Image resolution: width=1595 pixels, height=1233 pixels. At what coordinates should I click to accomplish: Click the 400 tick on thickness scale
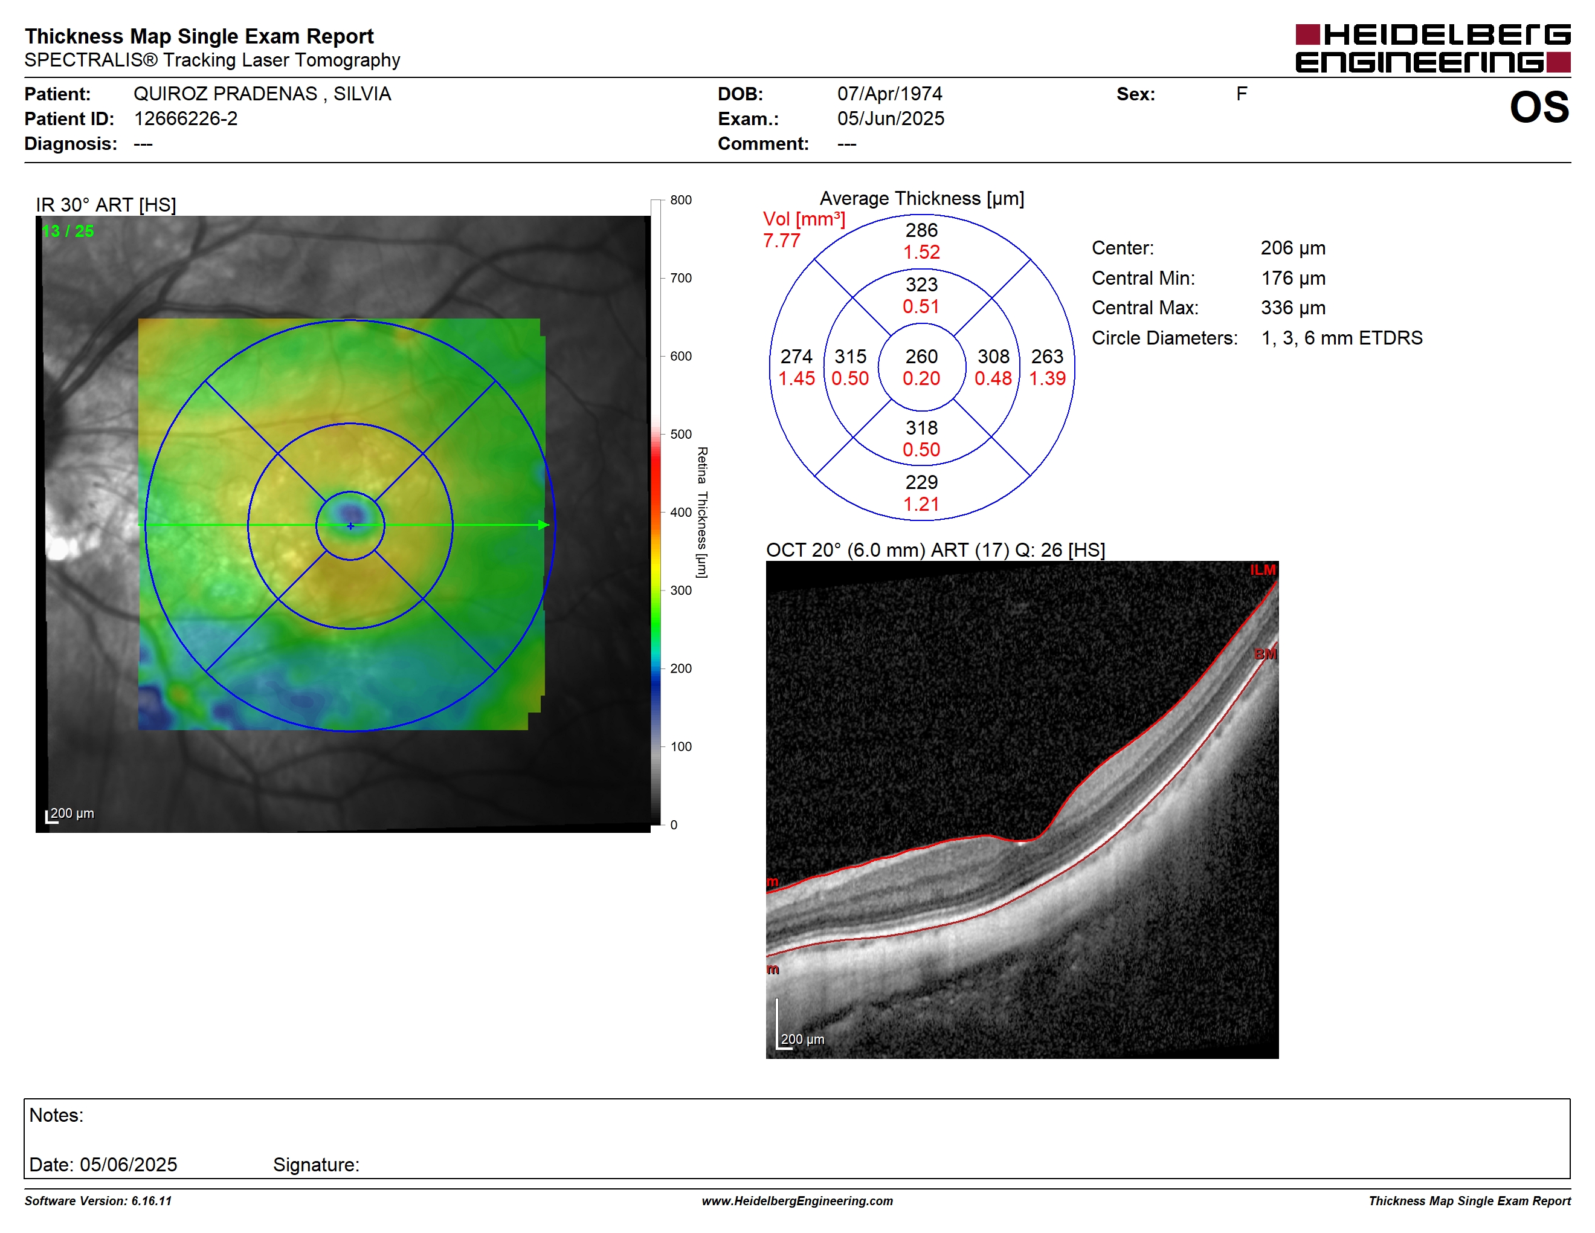click(681, 513)
